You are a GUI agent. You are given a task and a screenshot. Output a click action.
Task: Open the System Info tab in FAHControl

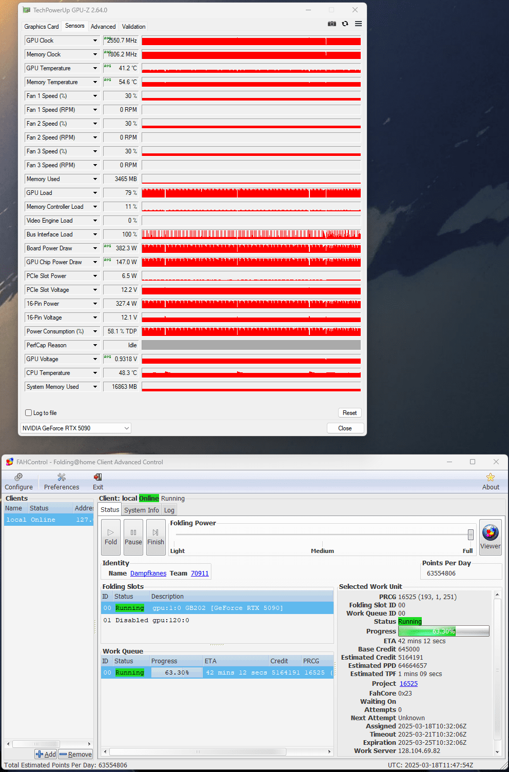point(142,510)
